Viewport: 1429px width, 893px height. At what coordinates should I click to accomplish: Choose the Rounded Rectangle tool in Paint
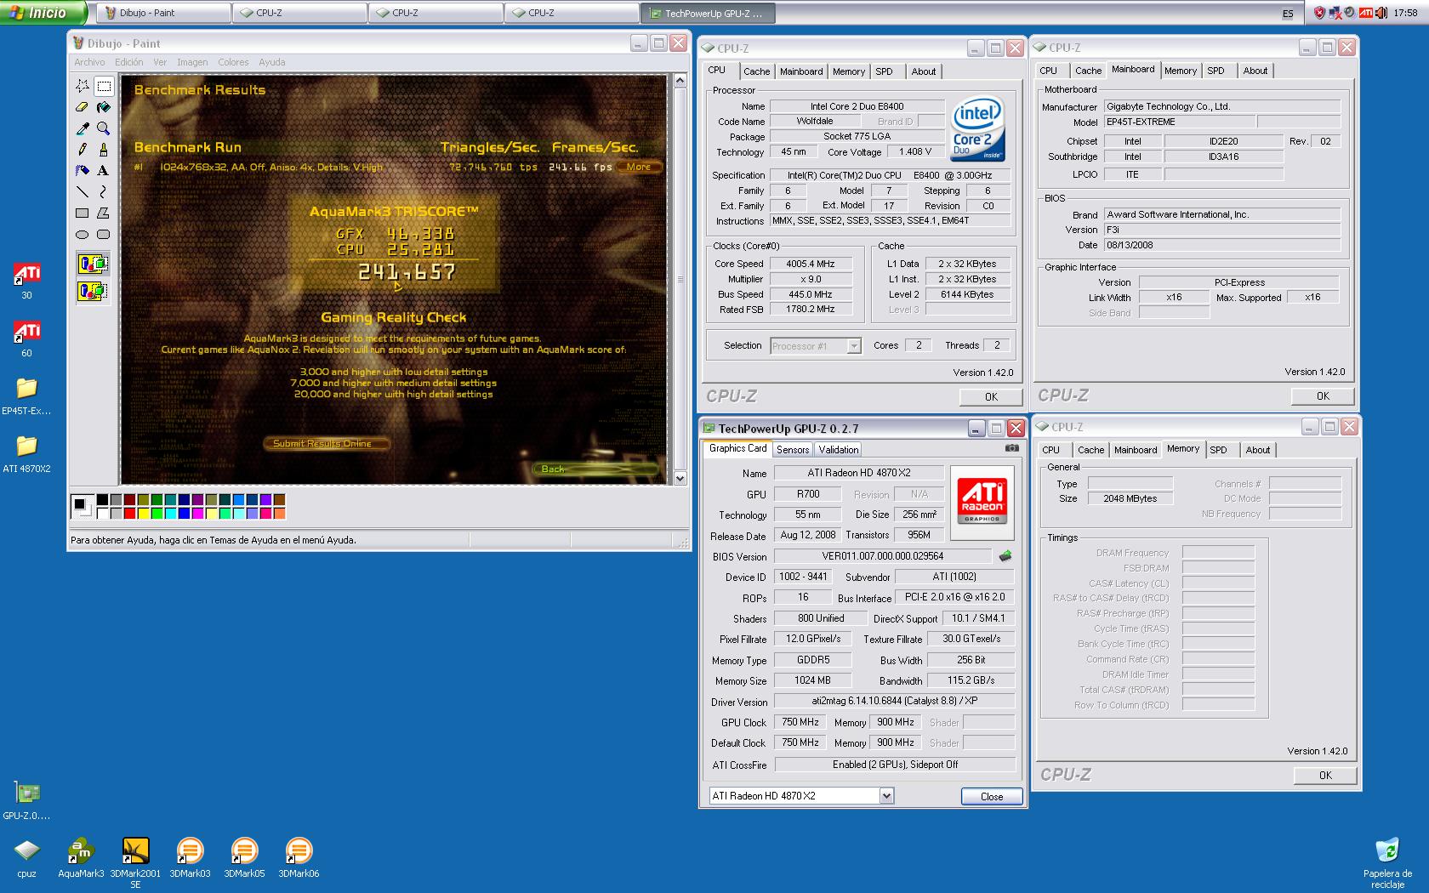[104, 235]
